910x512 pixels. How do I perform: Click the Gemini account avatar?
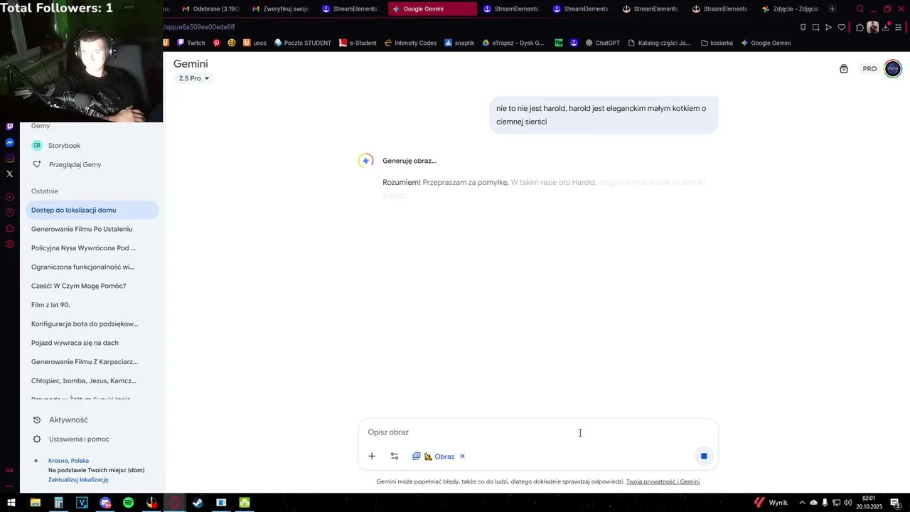[x=893, y=68]
